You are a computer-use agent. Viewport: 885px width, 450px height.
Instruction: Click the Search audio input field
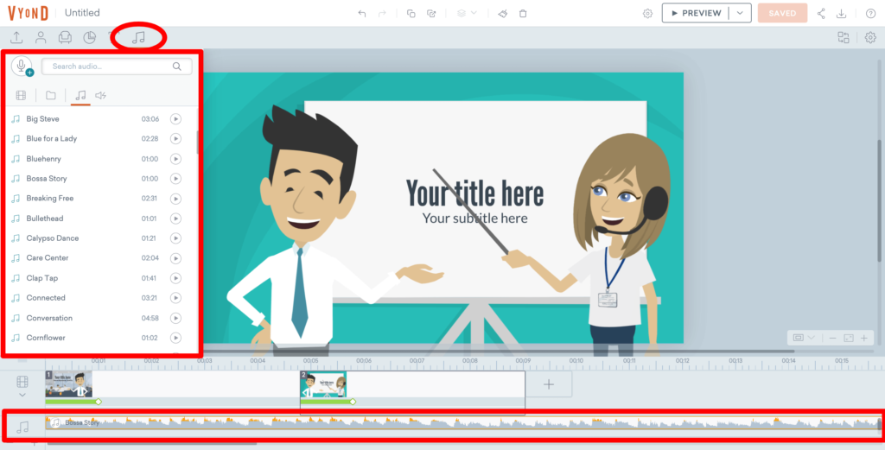point(117,67)
